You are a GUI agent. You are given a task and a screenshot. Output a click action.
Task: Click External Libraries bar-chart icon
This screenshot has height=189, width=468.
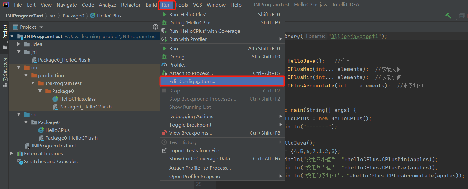[x=20, y=153]
